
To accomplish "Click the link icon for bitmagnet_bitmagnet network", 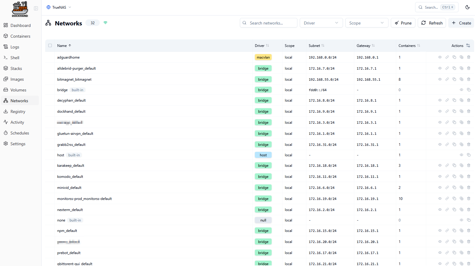I will pyautogui.click(x=447, y=79).
